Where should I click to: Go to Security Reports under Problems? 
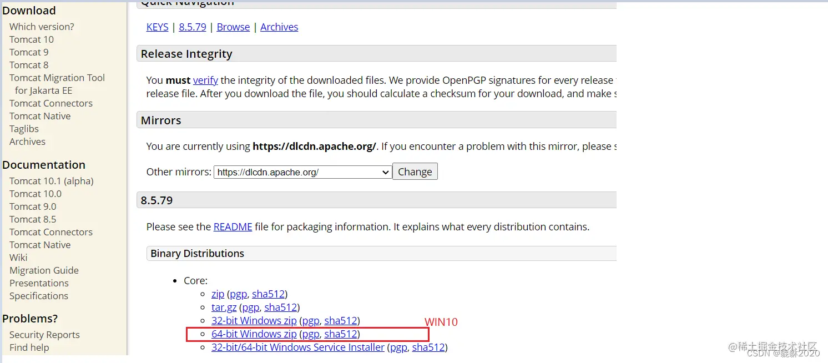[44, 335]
